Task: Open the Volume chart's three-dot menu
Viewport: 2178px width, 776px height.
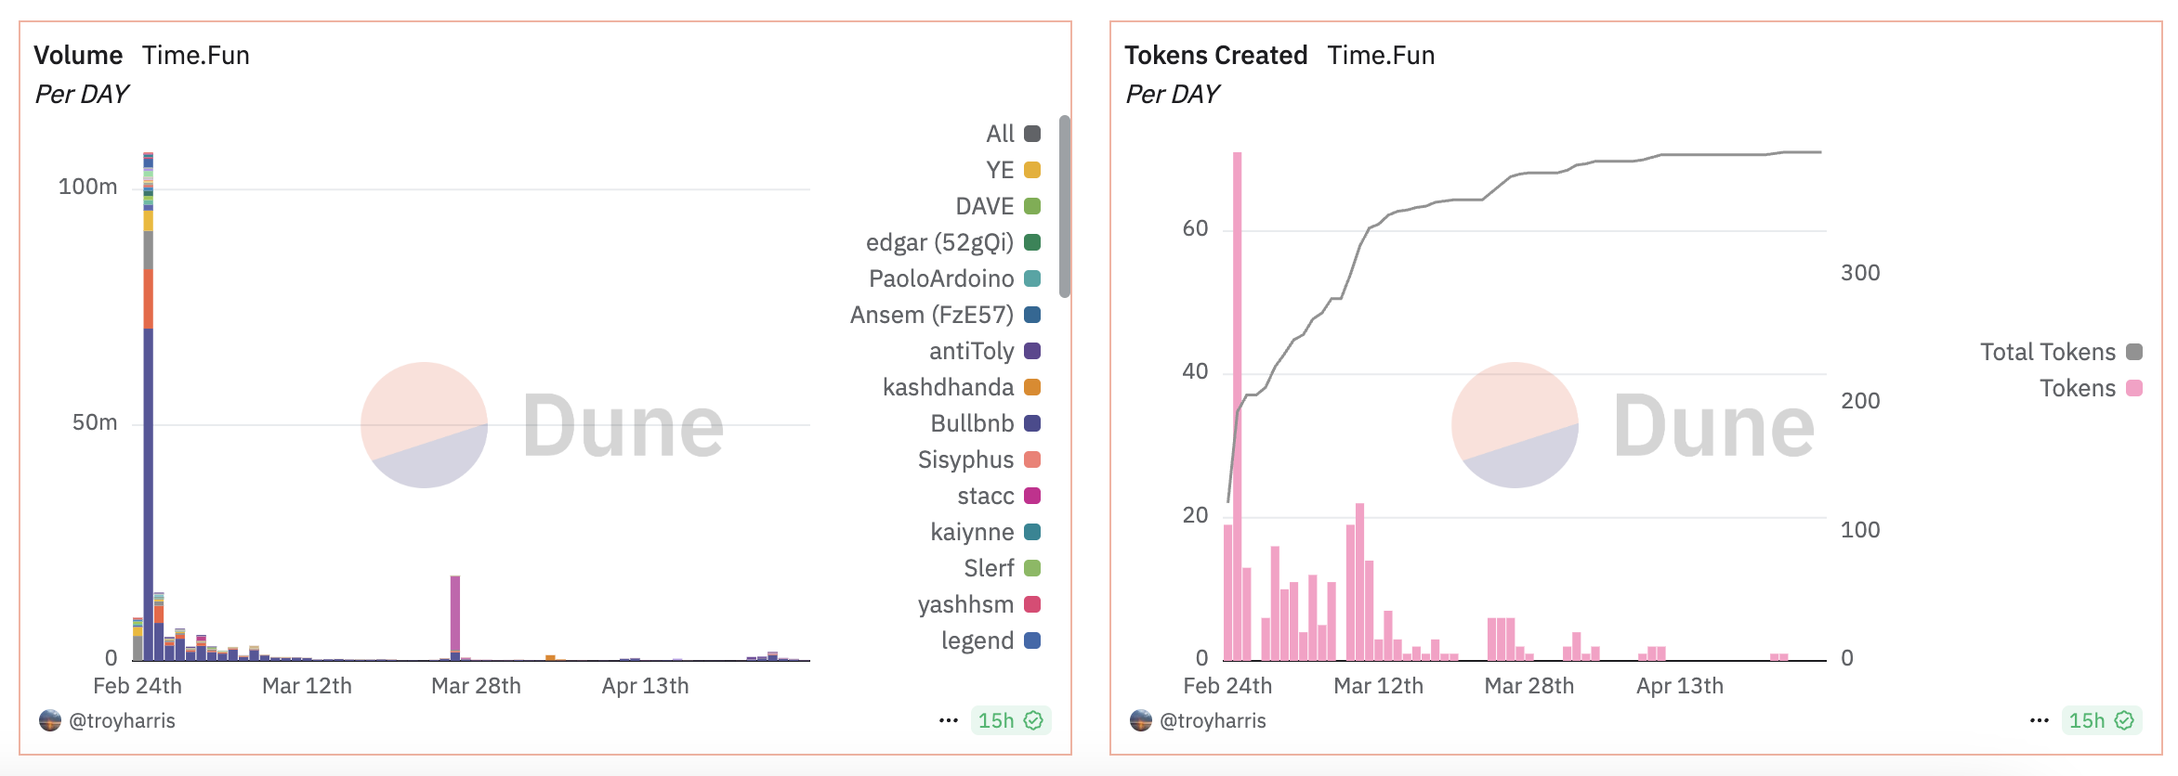Action: (948, 720)
